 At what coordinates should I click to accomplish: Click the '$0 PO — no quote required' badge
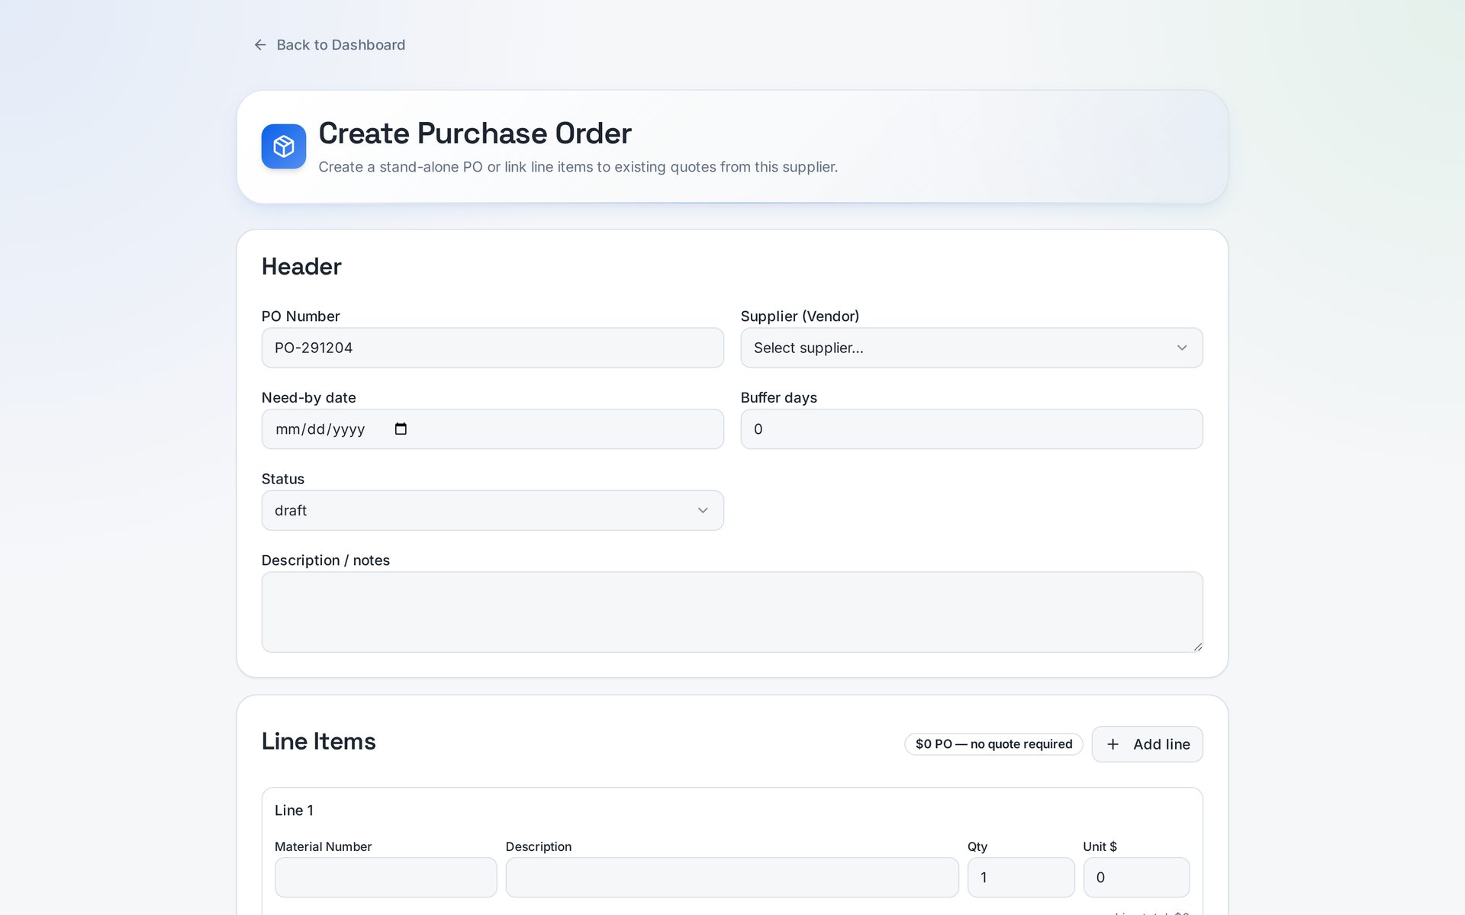click(x=993, y=744)
